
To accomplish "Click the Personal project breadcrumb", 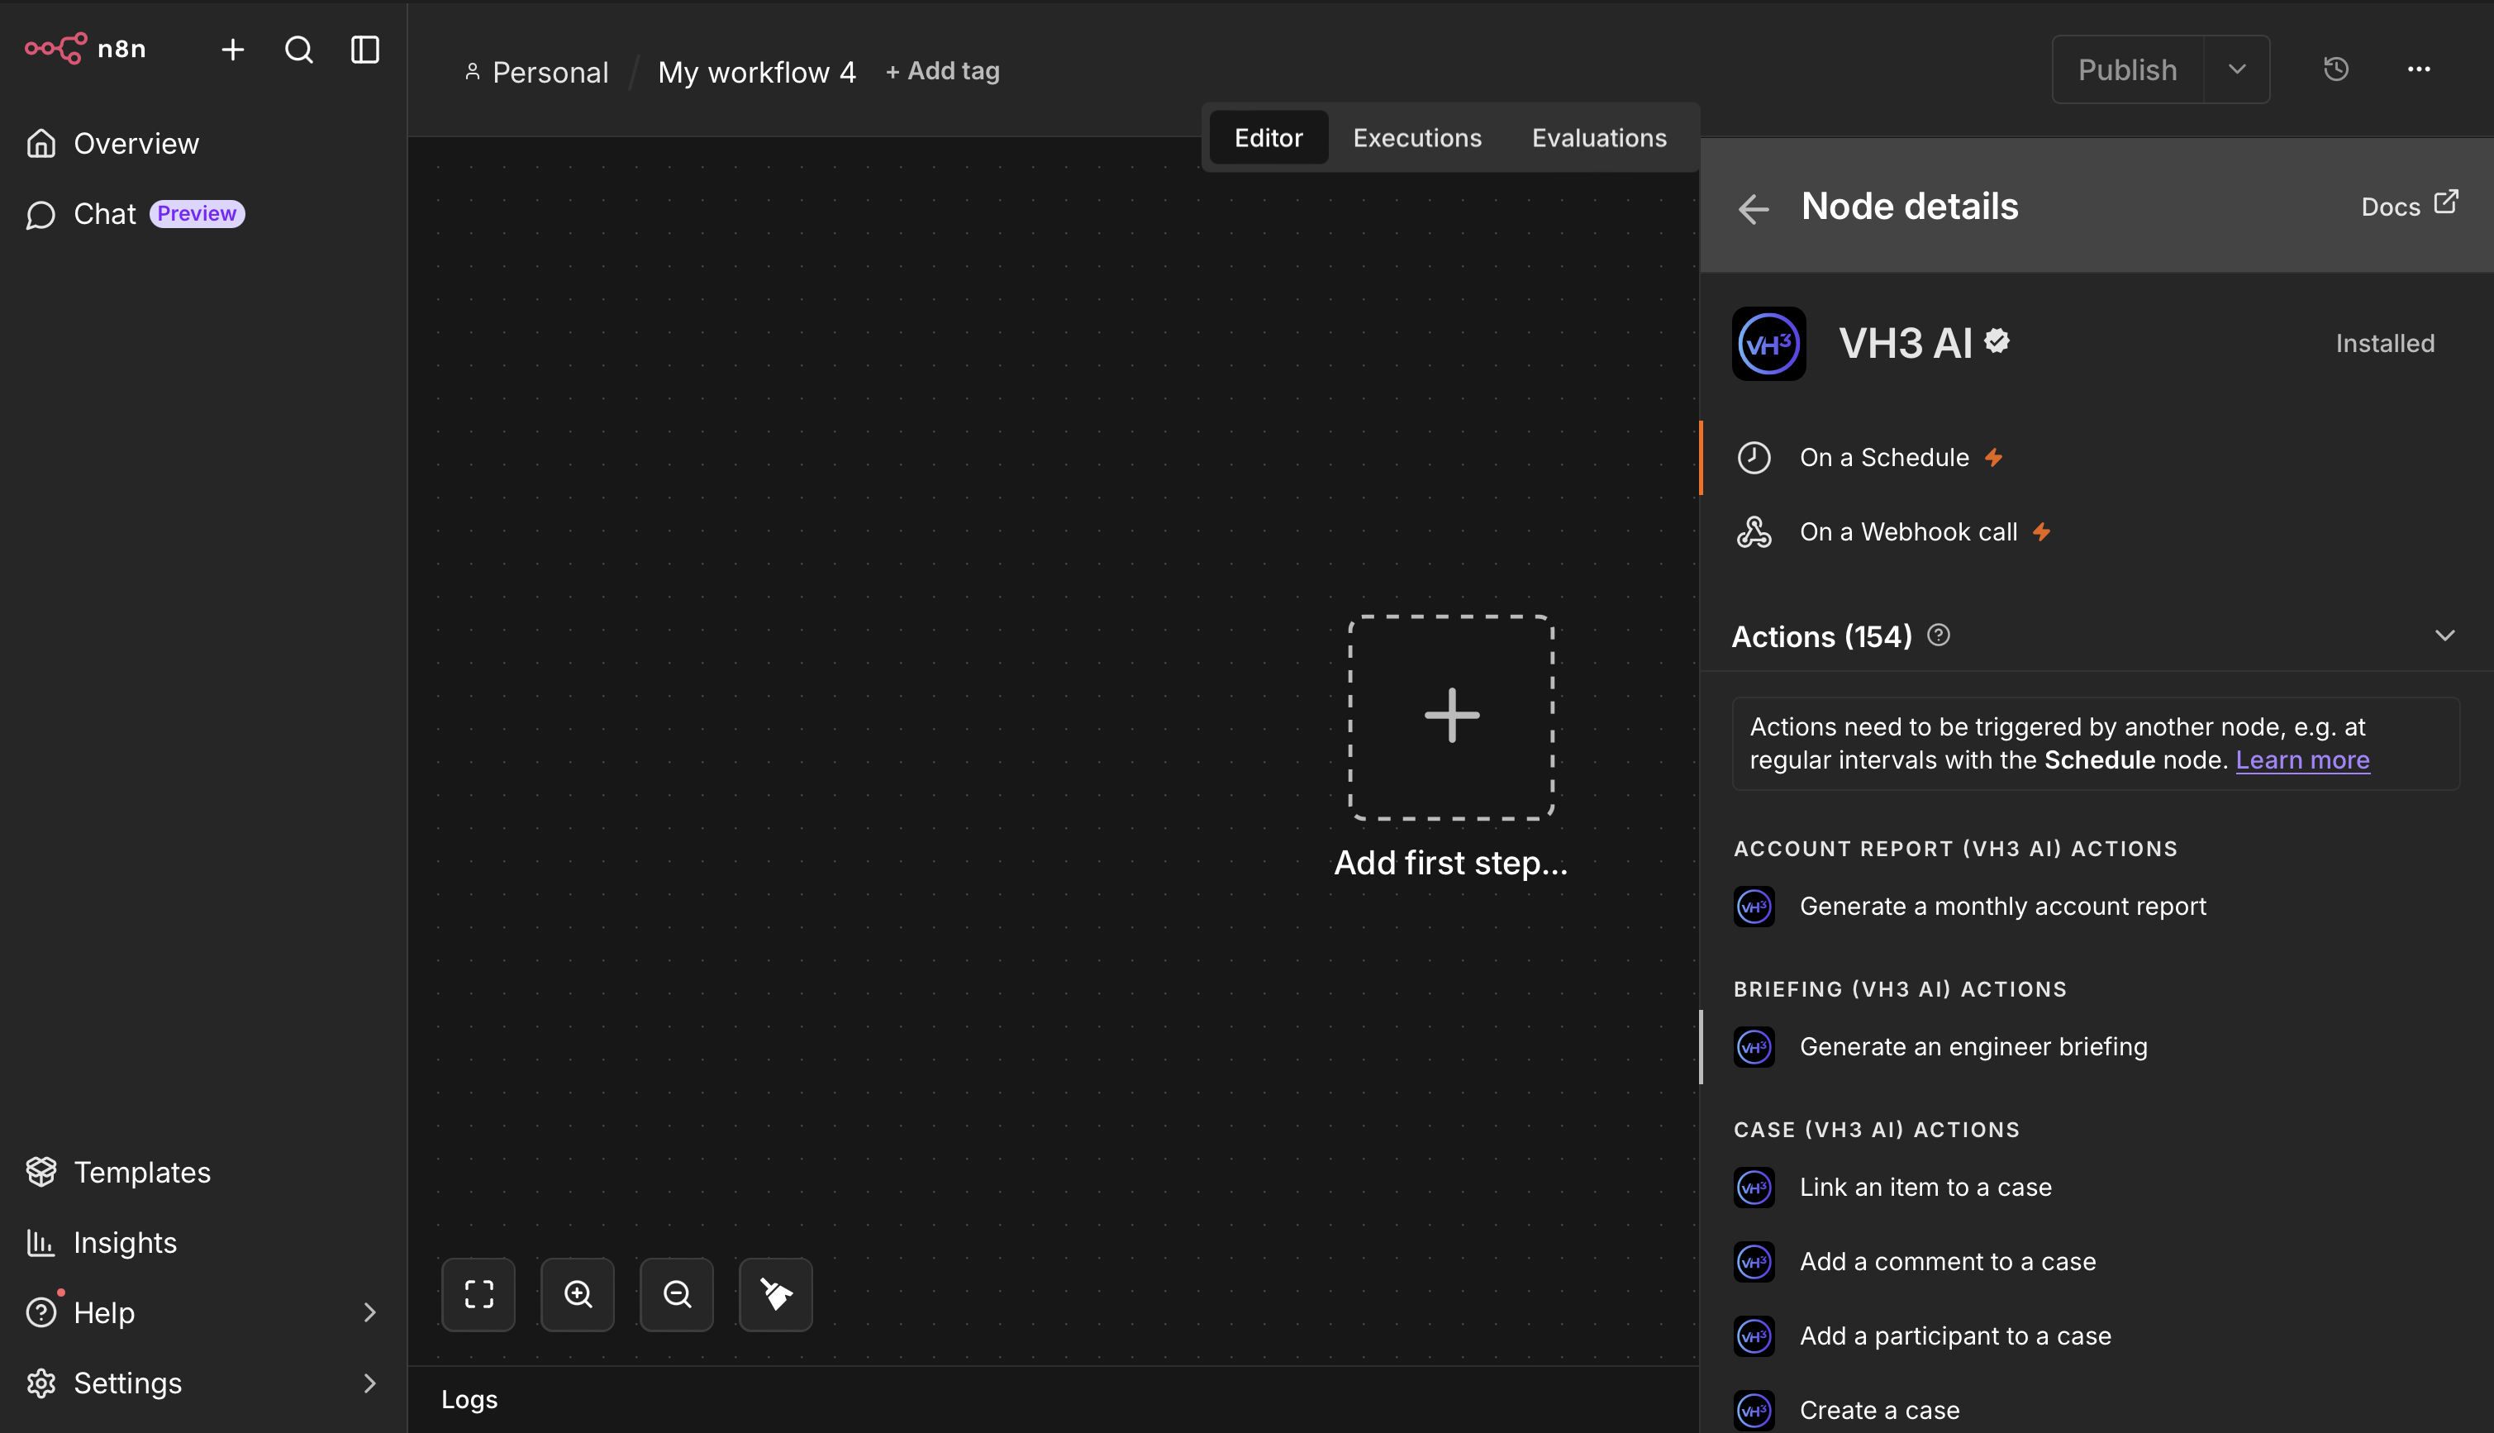I will [x=537, y=72].
